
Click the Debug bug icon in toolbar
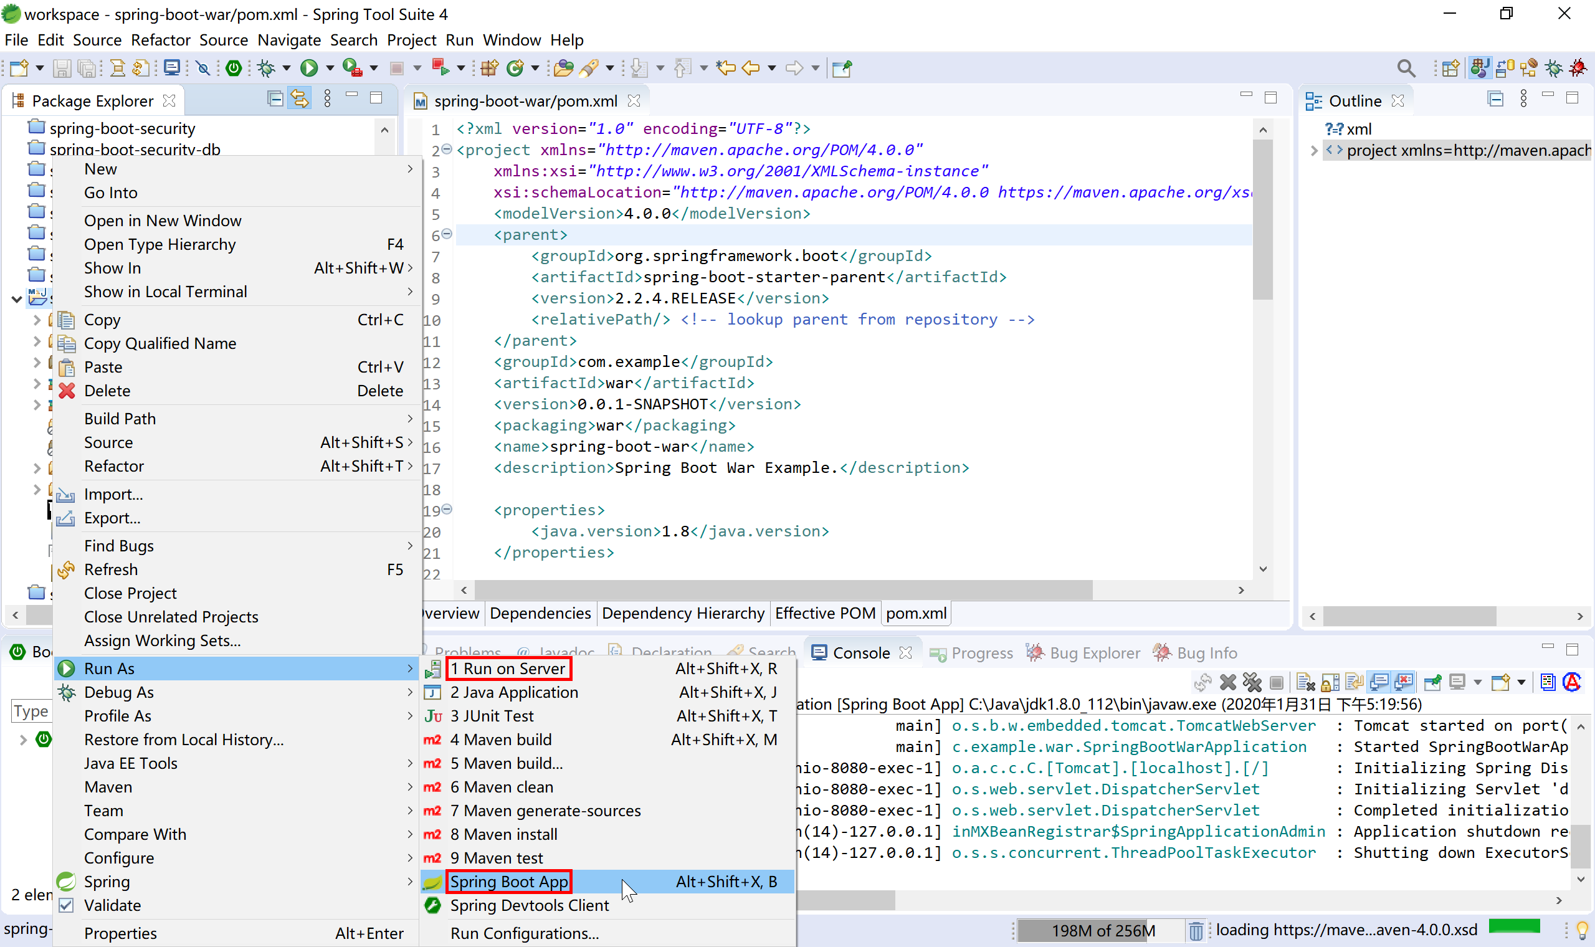[267, 68]
